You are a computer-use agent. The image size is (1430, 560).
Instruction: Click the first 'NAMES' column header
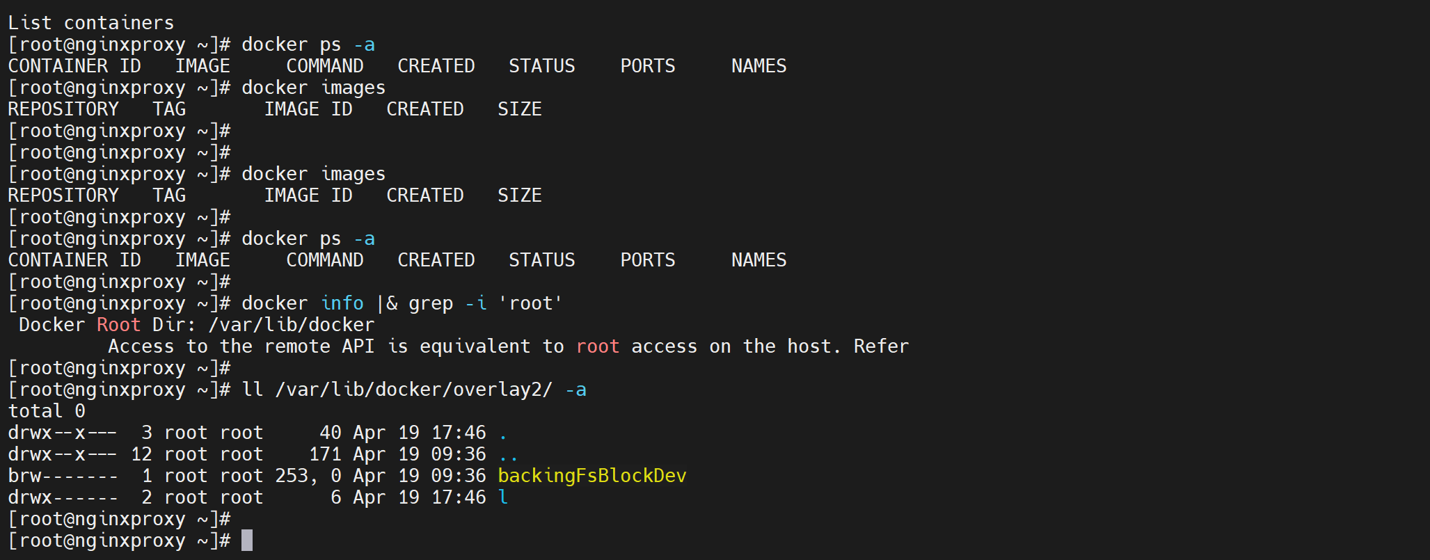tap(758, 66)
